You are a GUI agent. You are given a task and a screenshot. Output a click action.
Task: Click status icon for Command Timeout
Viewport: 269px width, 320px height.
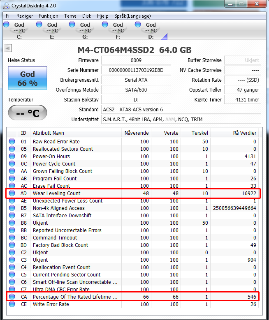click(x=12, y=237)
